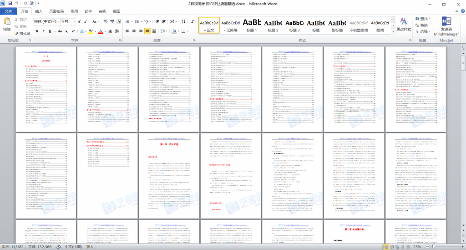466x250 pixels.
Task: Open the 插入 (Insert) ribbon tab
Action: (39, 11)
